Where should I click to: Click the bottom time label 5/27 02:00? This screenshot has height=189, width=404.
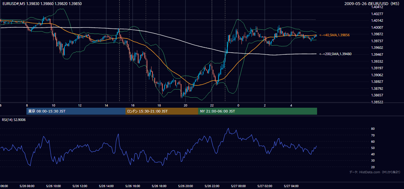[265, 186]
